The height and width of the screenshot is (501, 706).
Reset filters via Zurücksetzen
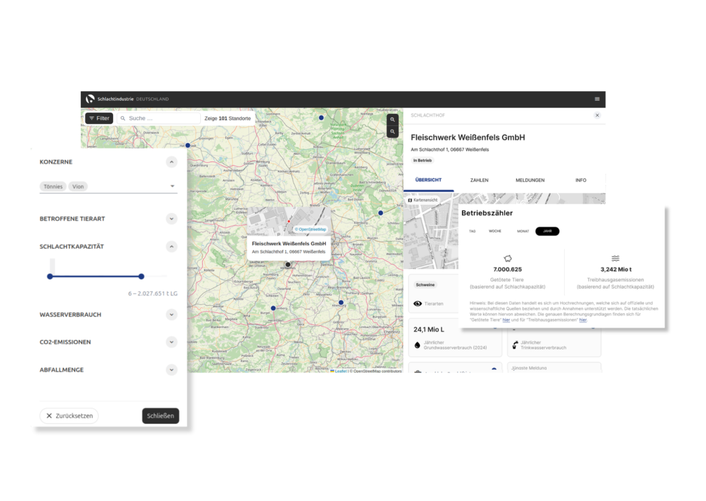coord(69,416)
